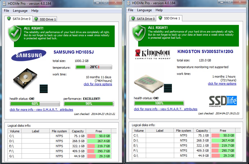Open Help menu in left HDDlife window

pyautogui.click(x=35, y=11)
